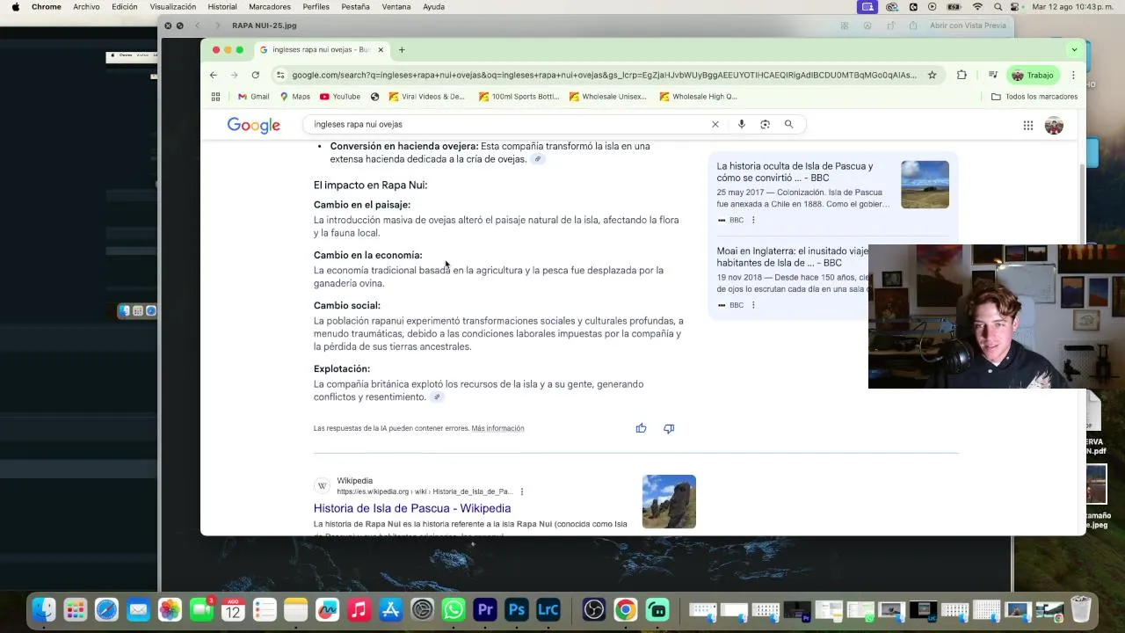Open BBC 'Moai en Inglaterra' article
This screenshot has height=633, width=1125.
tap(791, 257)
